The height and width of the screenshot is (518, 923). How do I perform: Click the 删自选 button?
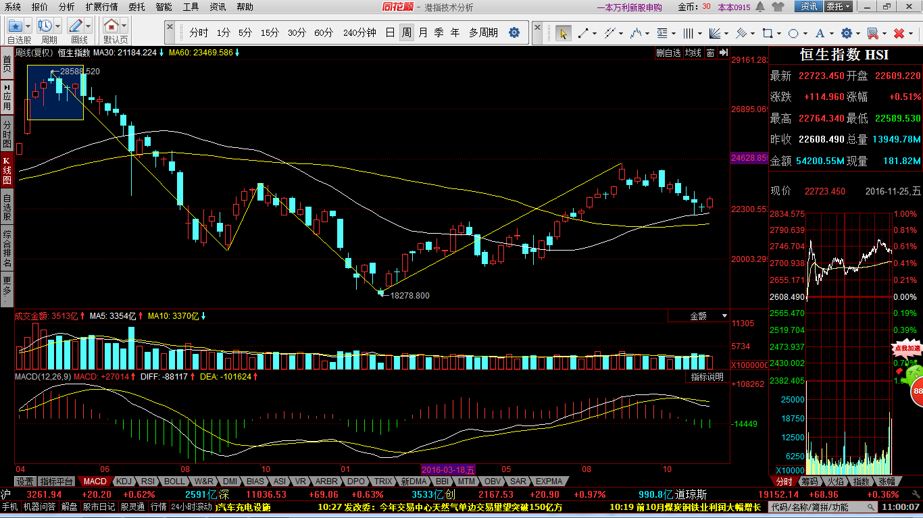(x=668, y=53)
